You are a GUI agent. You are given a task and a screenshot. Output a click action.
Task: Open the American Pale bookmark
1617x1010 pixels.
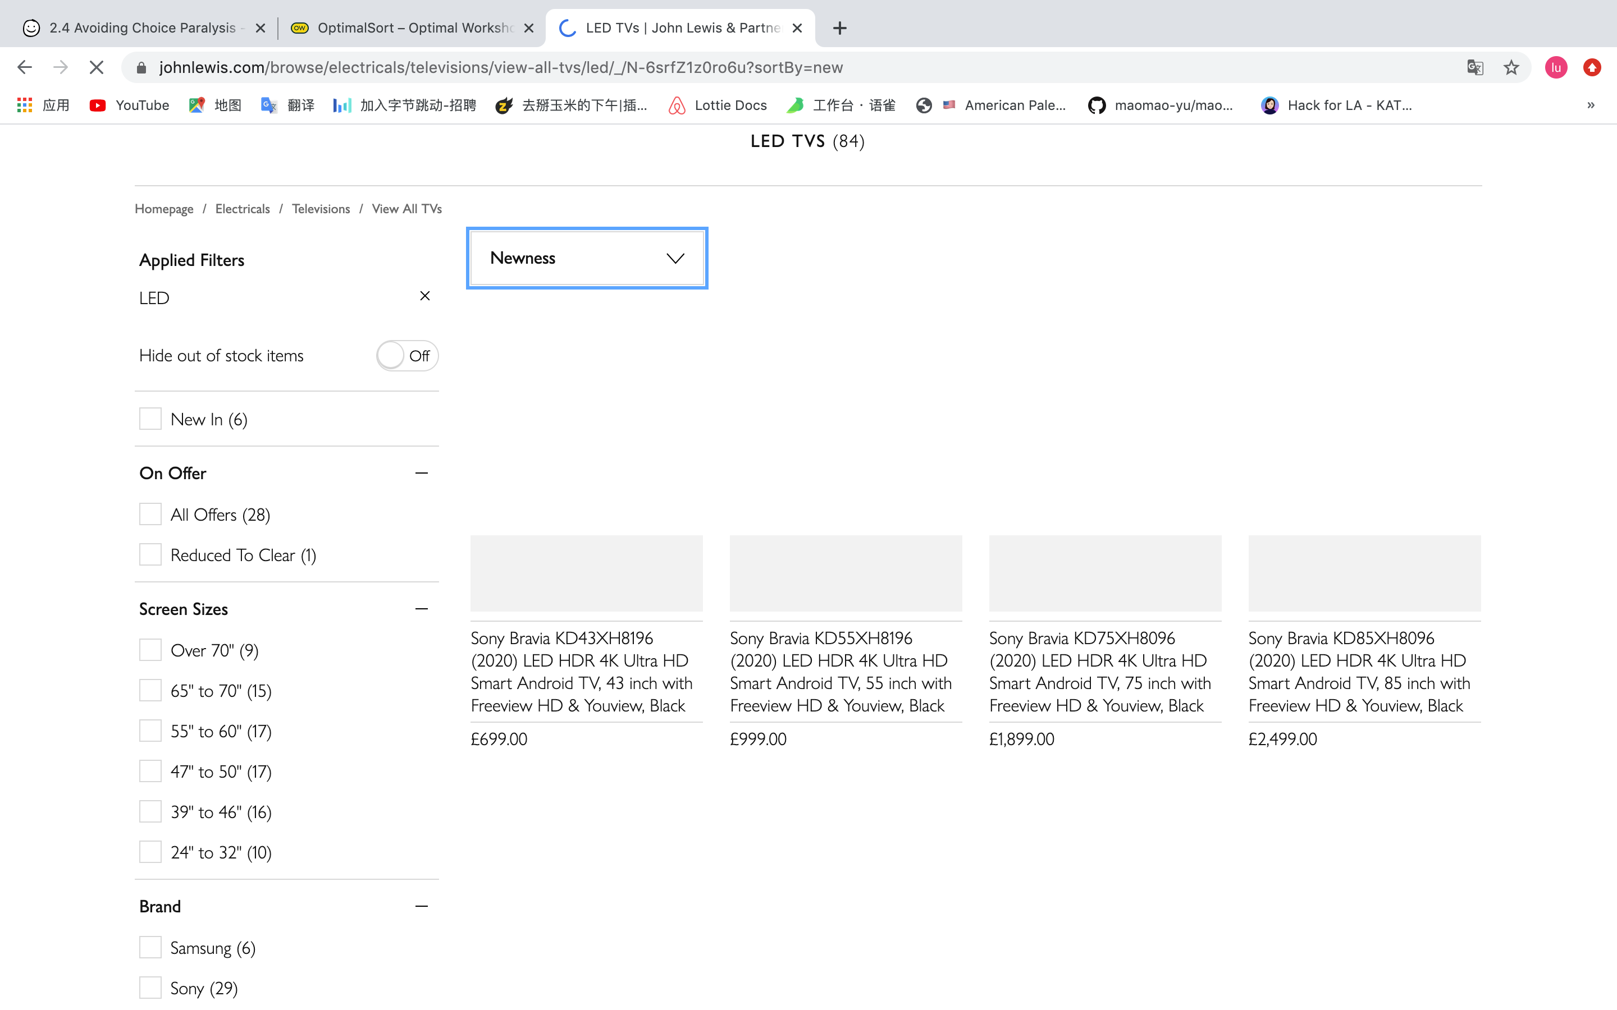tap(992, 105)
